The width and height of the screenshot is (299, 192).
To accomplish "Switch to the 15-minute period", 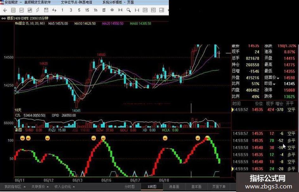I will tap(87, 10).
